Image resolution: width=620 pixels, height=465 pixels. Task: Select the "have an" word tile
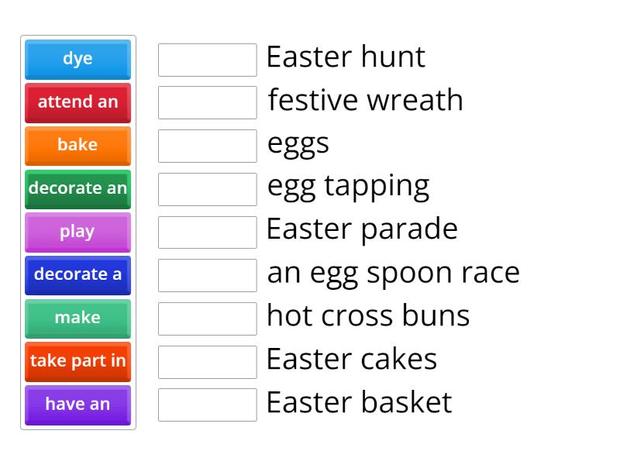77,405
